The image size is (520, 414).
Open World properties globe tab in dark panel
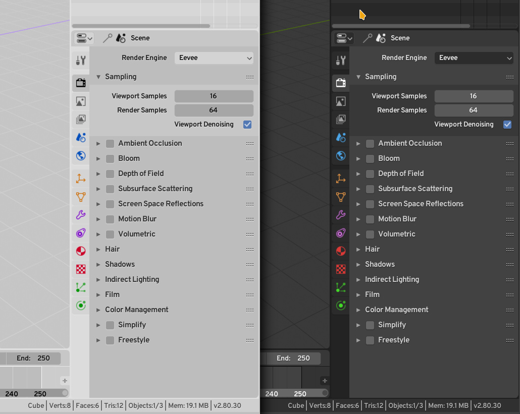[341, 156]
